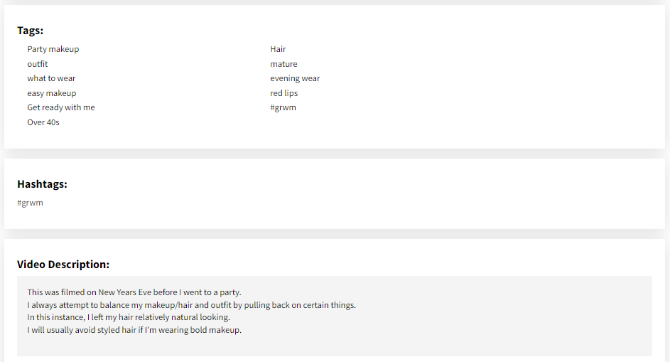Select the '#grwm' tag in Tags list
Image resolution: width=670 pixels, height=362 pixels.
pos(283,107)
